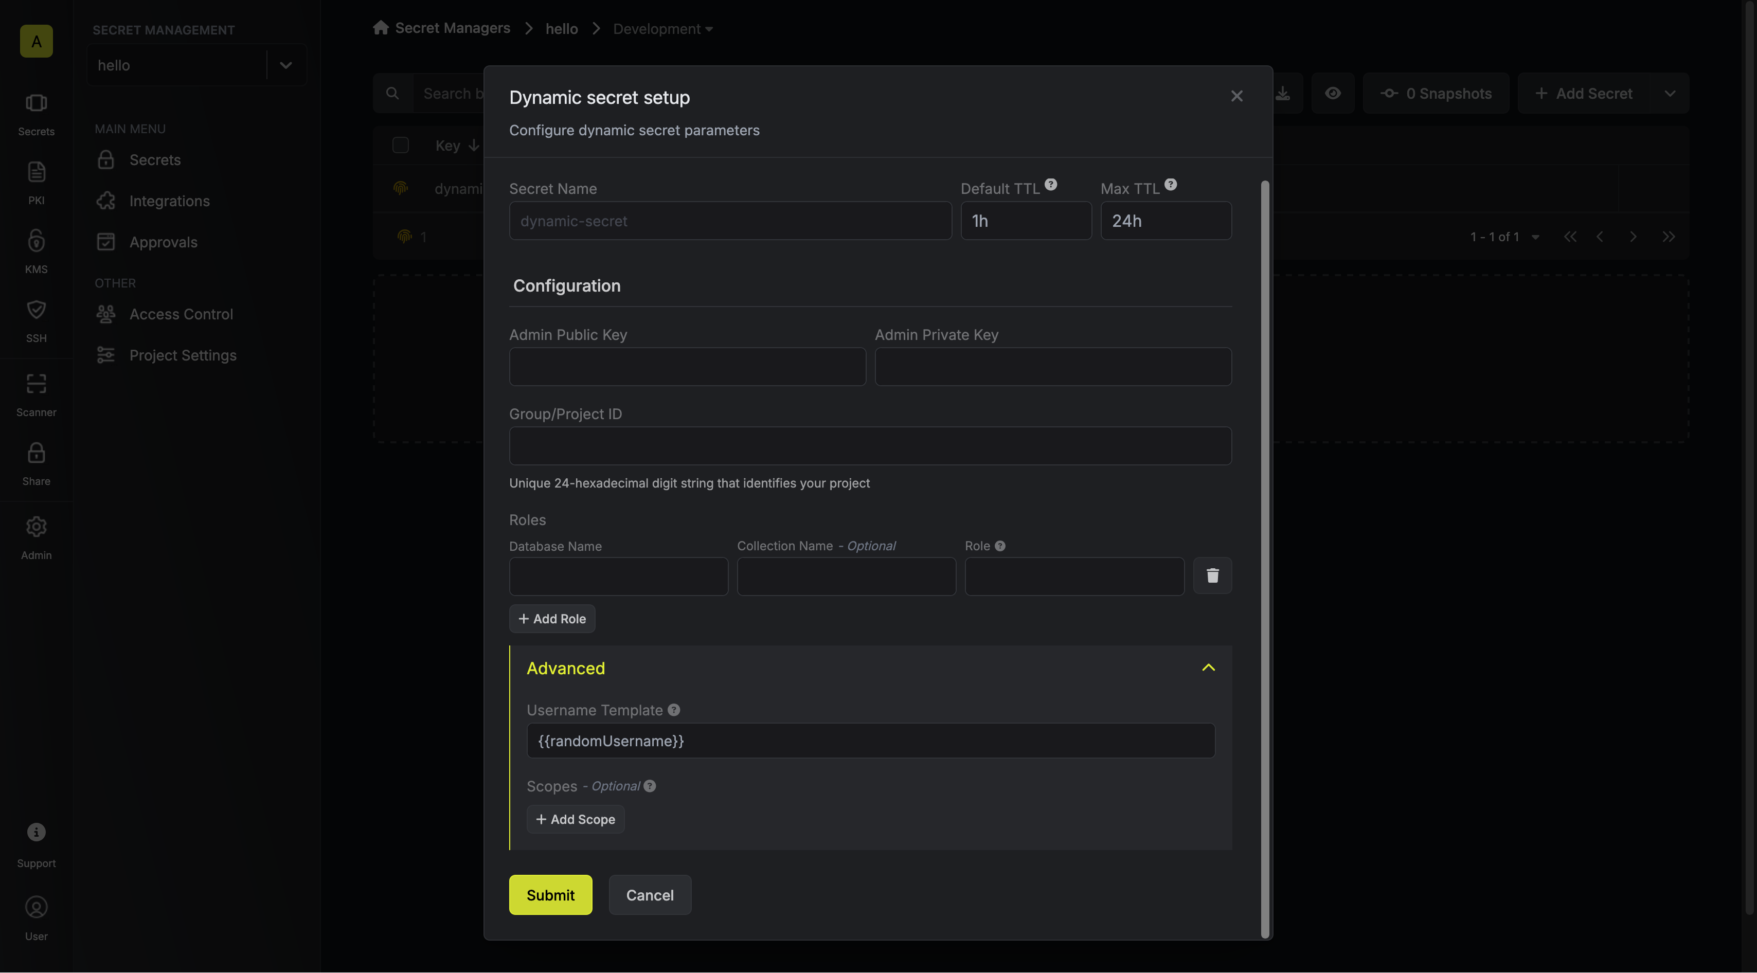Open Secrets in the left icon rail
Screen dimensions: 1757x973
(36, 115)
